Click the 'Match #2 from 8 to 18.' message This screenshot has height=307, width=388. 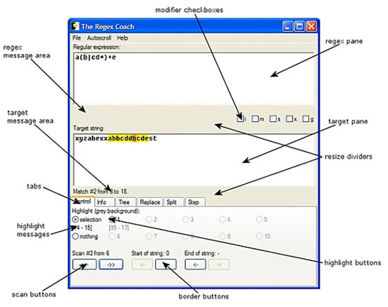[100, 191]
